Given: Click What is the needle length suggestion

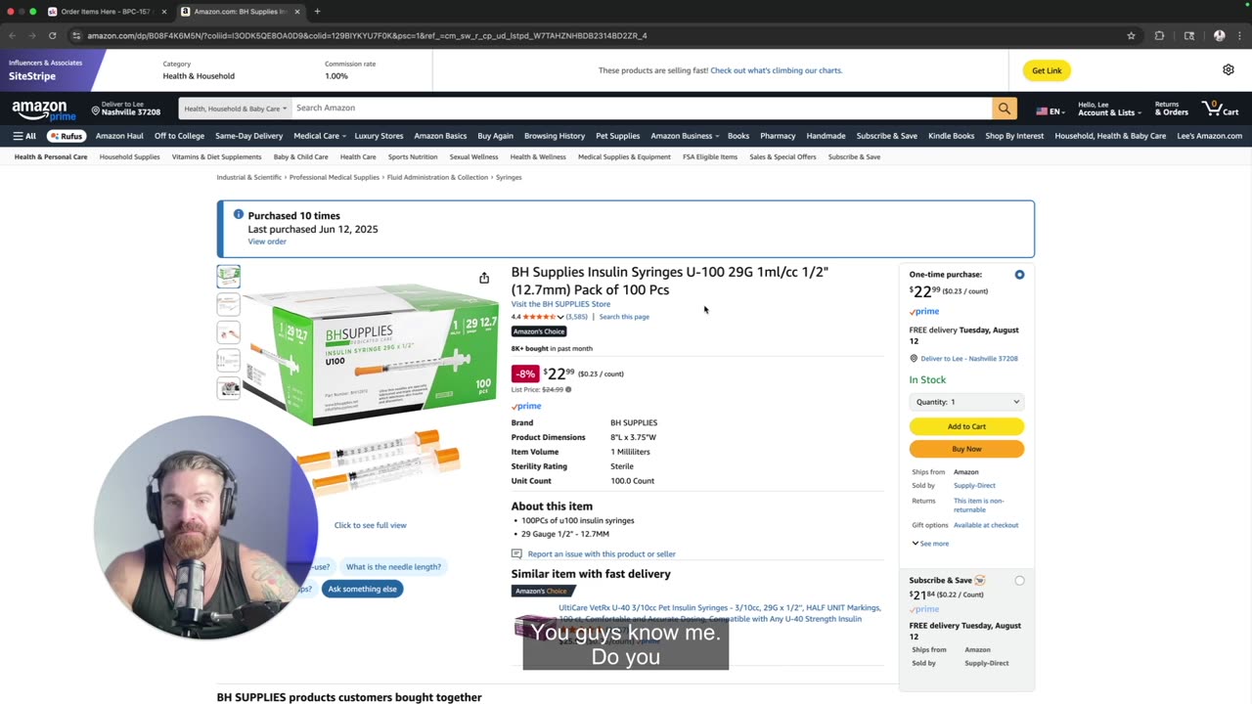Looking at the screenshot, I should [x=393, y=567].
